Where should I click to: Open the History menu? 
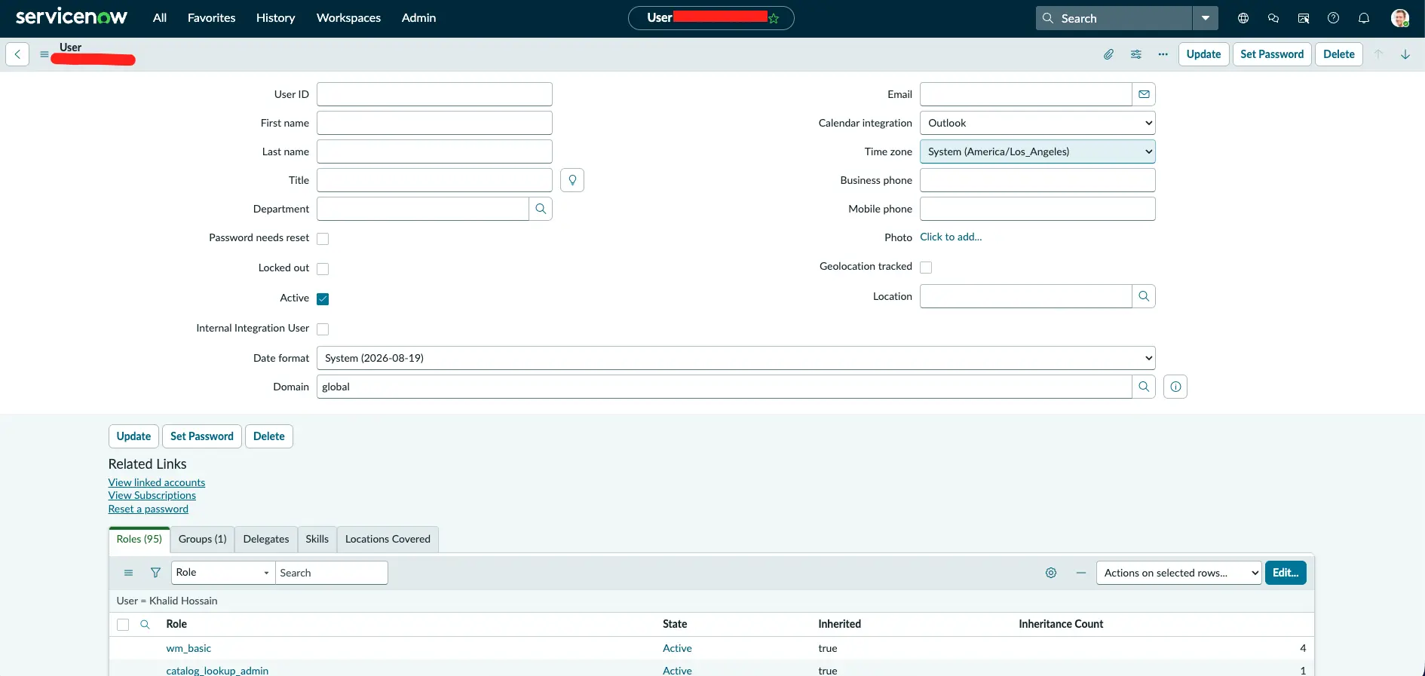tap(275, 18)
